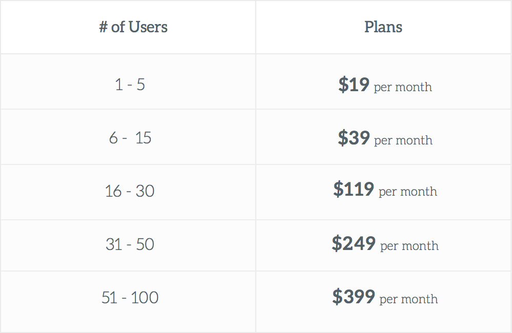Click 'per month' beside the $19 price
This screenshot has width=512, height=333.
[x=403, y=87]
